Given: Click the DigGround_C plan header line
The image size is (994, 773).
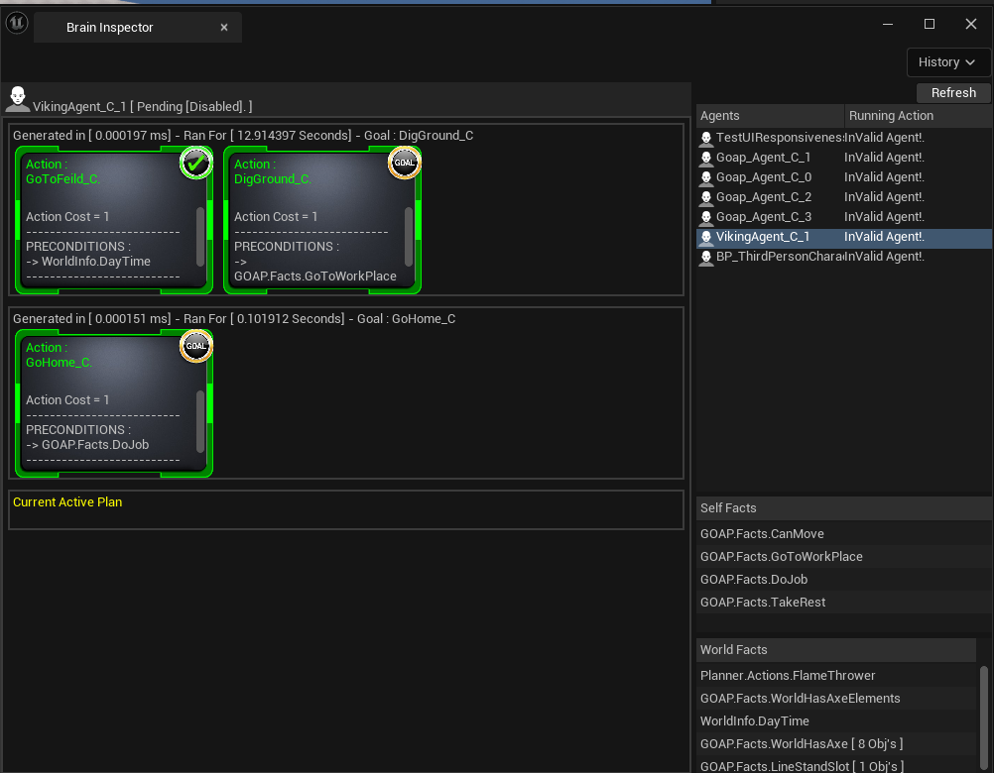Looking at the screenshot, I should (243, 136).
